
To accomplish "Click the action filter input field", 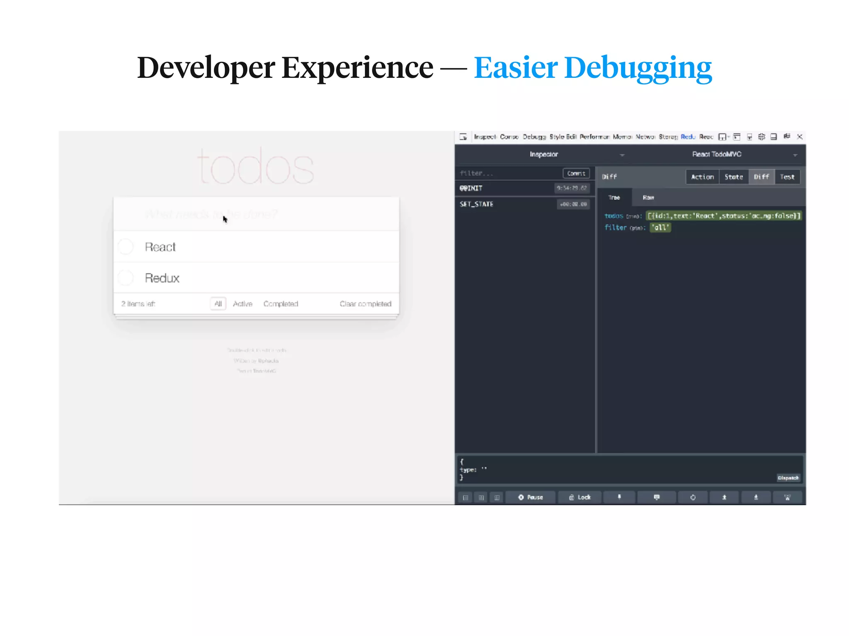I will (x=509, y=173).
